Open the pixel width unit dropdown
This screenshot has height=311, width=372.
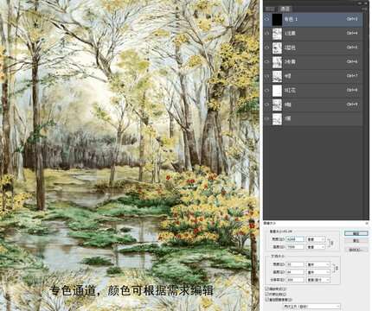(x=316, y=239)
